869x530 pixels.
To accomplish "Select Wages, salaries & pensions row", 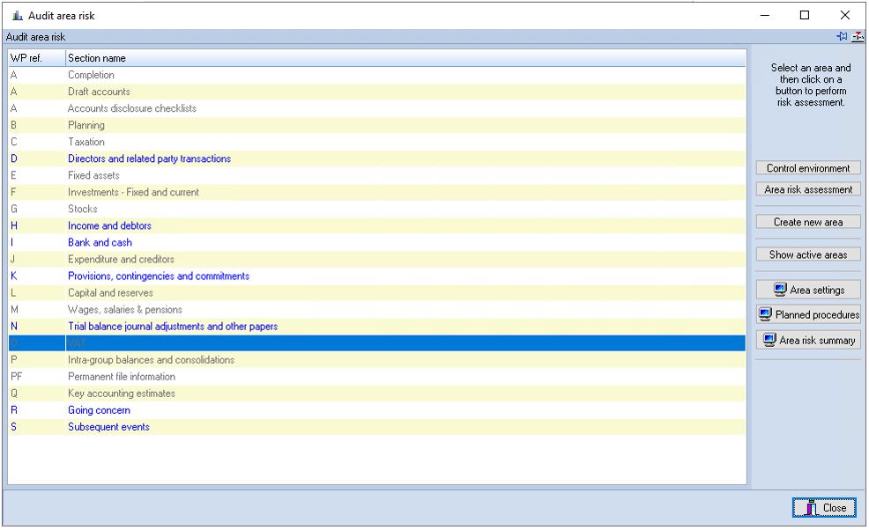I will pyautogui.click(x=377, y=310).
